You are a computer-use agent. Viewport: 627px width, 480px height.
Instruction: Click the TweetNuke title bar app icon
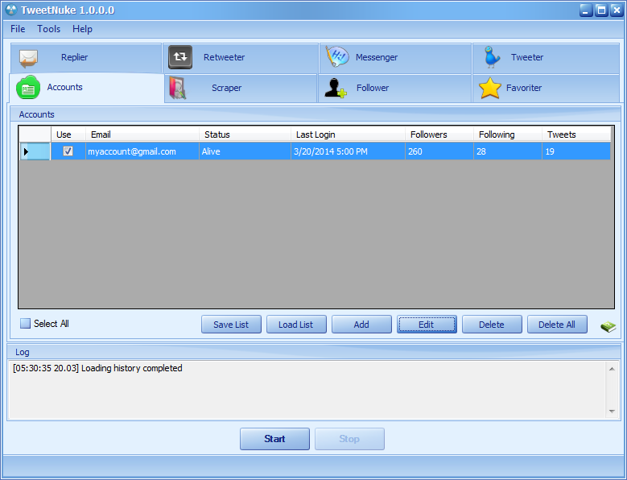(11, 10)
